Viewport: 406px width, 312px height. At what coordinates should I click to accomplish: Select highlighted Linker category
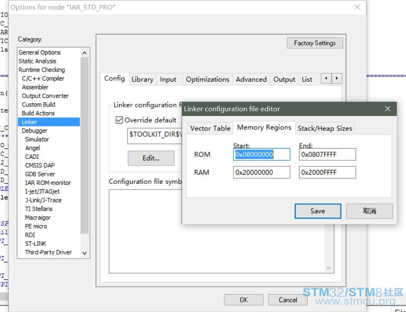point(49,122)
